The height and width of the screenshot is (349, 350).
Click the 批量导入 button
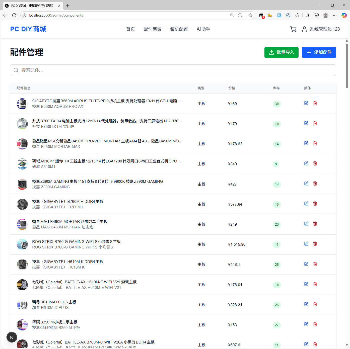pyautogui.click(x=281, y=52)
